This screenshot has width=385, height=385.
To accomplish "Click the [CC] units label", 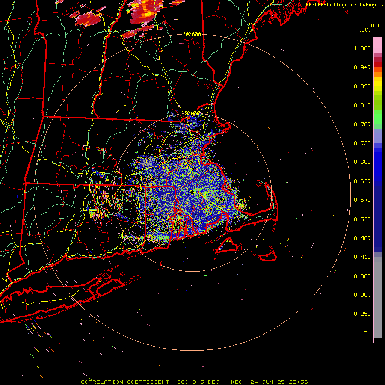I will coord(365,30).
